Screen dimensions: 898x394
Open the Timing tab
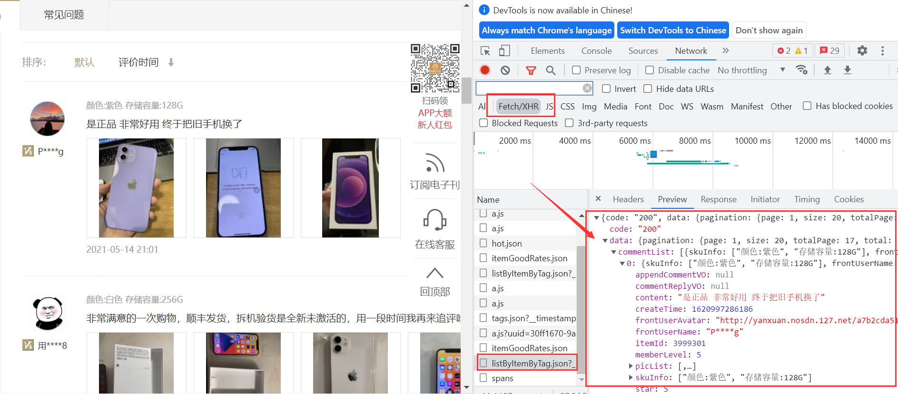pyautogui.click(x=807, y=199)
